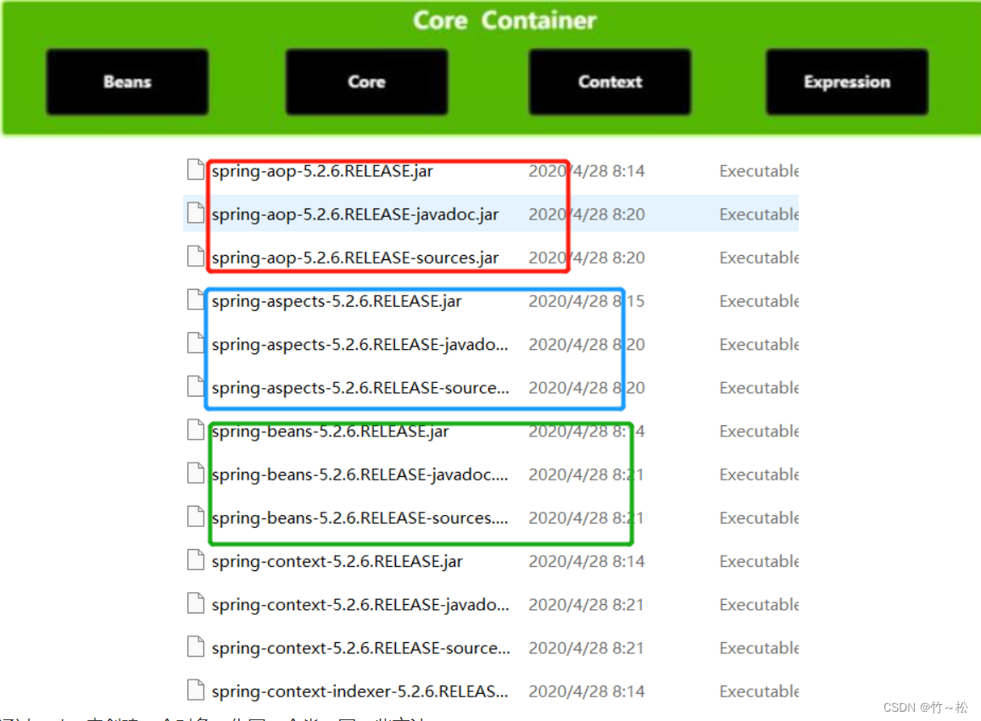981x721 pixels.
Task: Select file name spring-aop-5.2.6.RELEASE-sources.jar
Action: coord(355,258)
